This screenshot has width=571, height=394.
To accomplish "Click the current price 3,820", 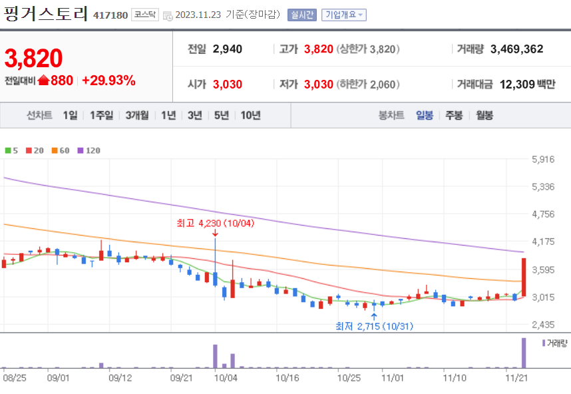I will click(x=33, y=59).
